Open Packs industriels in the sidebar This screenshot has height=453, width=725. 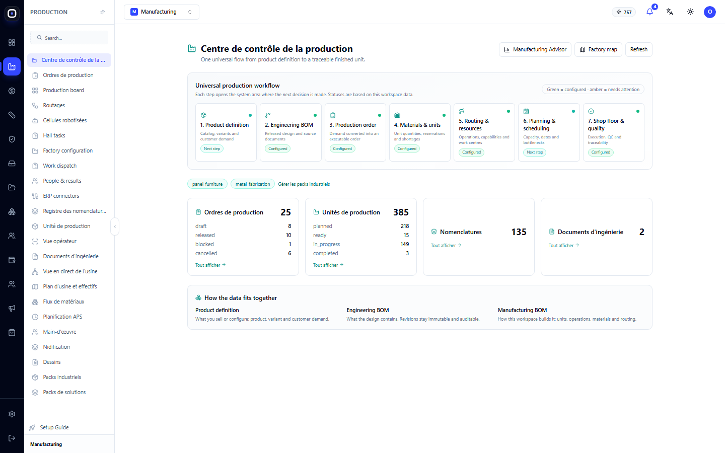(x=69, y=377)
